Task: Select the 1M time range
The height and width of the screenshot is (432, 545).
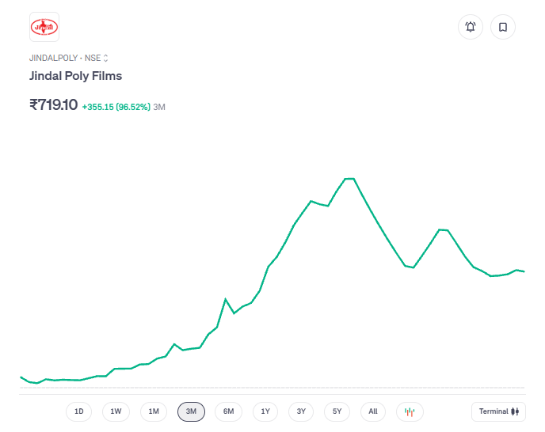Action: click(154, 411)
